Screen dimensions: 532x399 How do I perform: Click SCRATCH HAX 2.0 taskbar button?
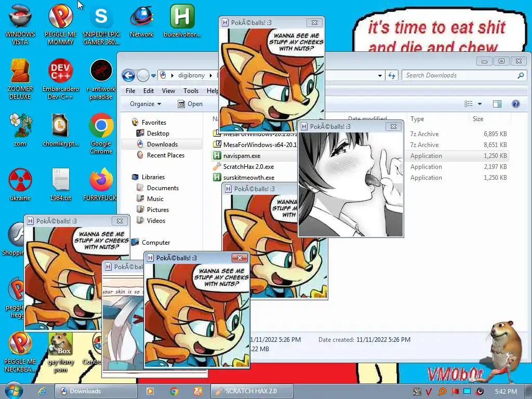(251, 391)
